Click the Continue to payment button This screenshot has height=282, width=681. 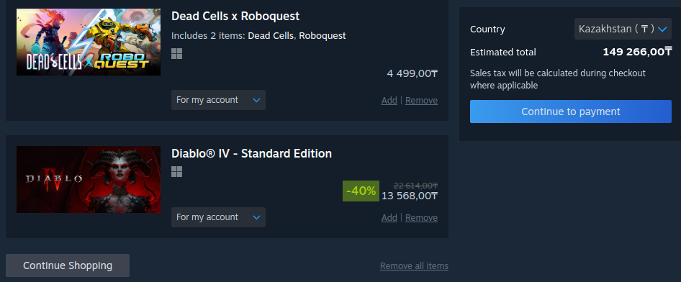571,112
